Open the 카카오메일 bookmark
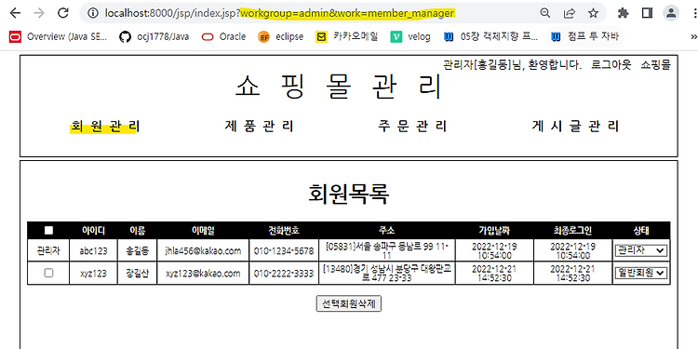The width and height of the screenshot is (698, 349). tap(347, 36)
